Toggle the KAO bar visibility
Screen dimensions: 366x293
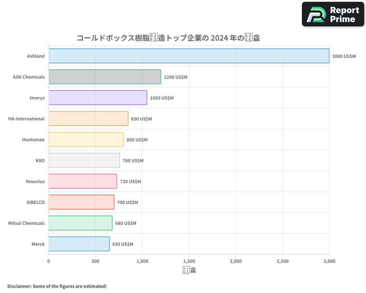83,160
